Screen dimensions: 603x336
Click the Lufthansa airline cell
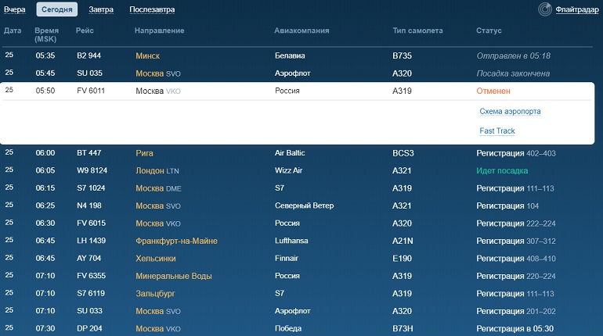[x=291, y=241]
